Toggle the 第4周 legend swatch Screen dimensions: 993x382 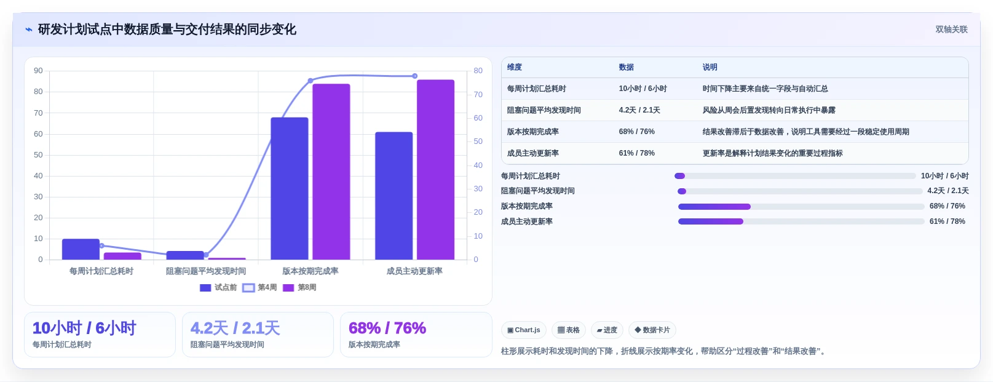pyautogui.click(x=248, y=288)
